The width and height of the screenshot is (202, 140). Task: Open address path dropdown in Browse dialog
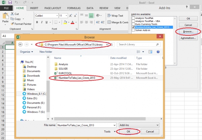107,45
